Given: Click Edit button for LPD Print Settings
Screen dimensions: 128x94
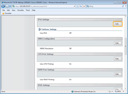Looking at the screenshot, I should 118,59.
